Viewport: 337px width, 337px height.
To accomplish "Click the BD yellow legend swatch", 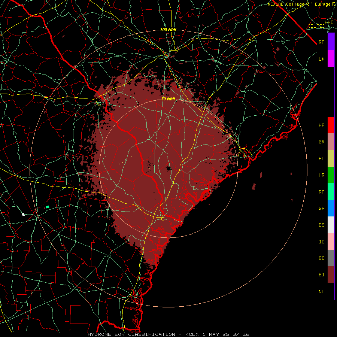I will (x=331, y=159).
